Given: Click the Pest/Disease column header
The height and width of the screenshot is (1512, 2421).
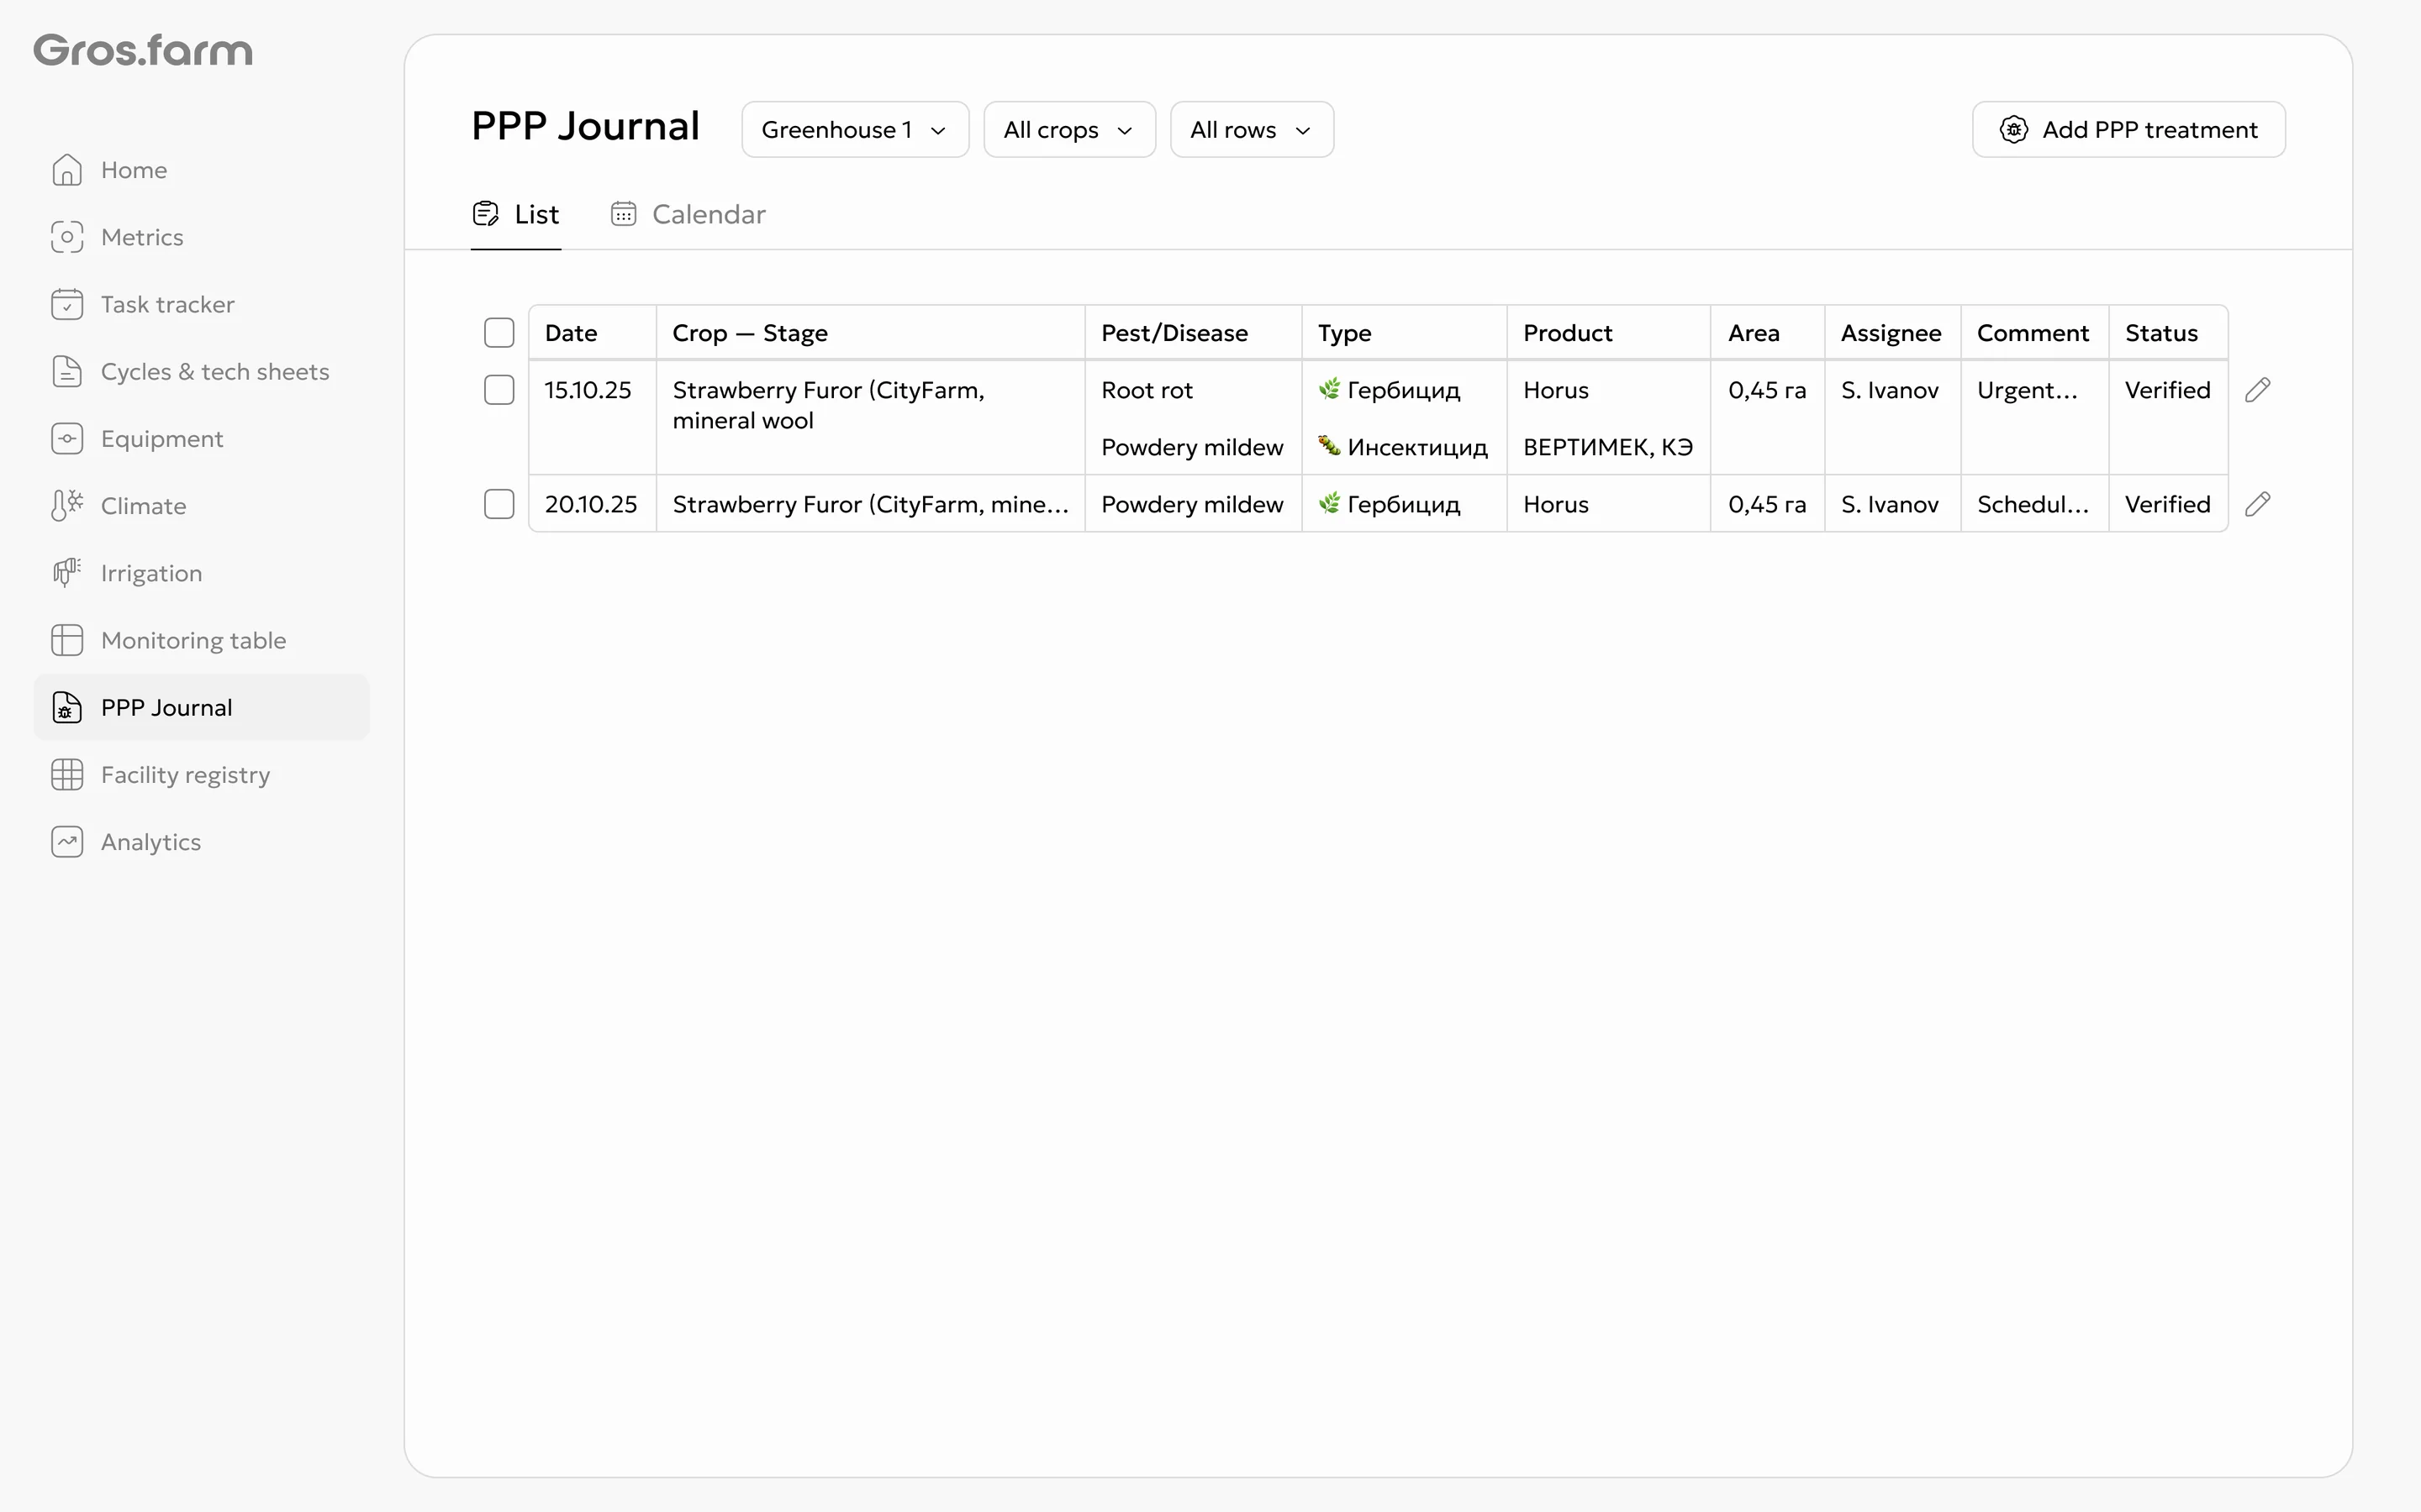Looking at the screenshot, I should (1194, 333).
